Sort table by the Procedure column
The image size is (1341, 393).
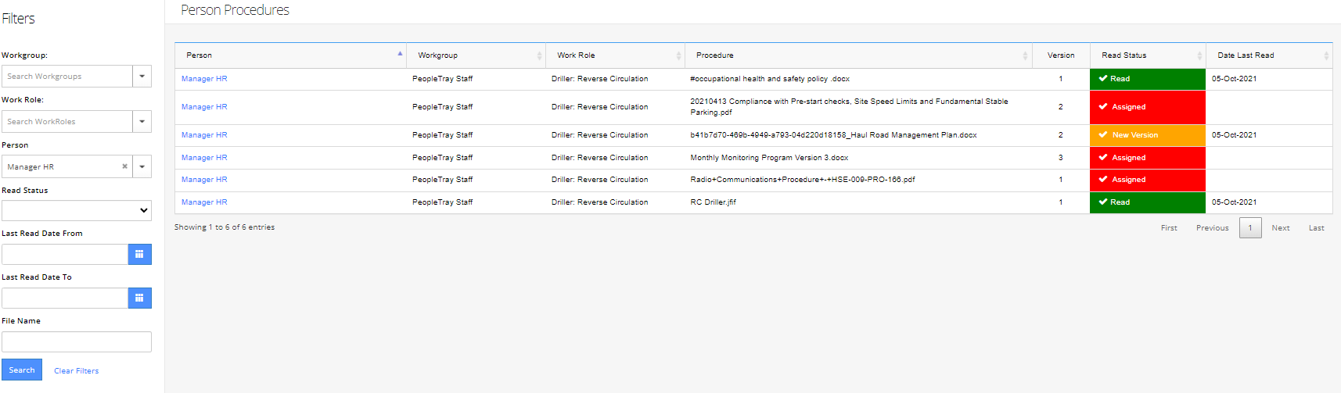857,55
